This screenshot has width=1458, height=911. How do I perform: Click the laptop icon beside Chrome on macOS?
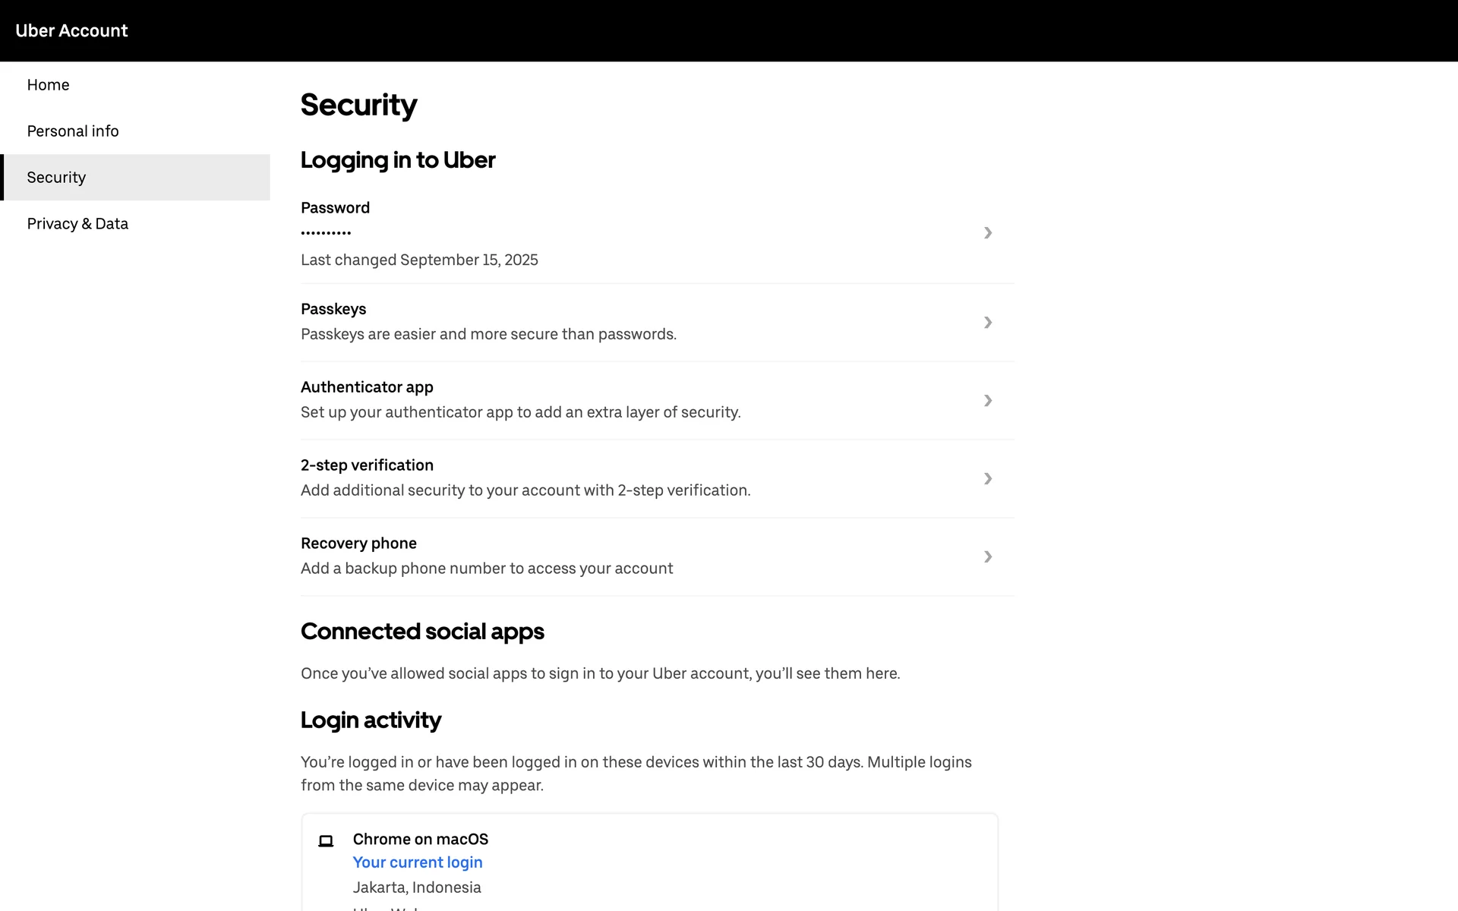pos(326,840)
